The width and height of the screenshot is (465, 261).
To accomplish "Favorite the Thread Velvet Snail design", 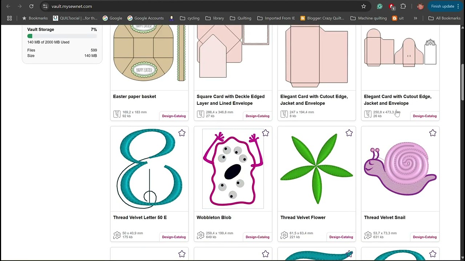I will click(x=433, y=133).
